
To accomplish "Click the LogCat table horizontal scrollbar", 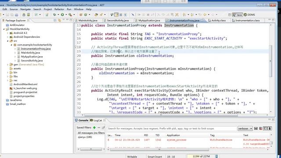I will pyautogui.click(x=159, y=149).
